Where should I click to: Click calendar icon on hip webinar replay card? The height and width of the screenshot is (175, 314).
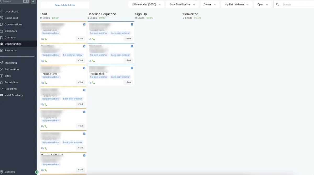[x=84, y=46]
